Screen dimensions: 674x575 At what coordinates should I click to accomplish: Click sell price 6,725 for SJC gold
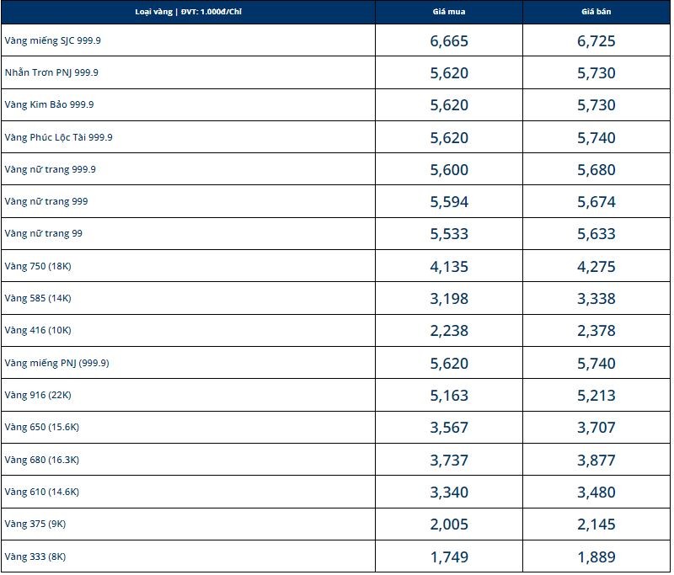[x=596, y=40]
